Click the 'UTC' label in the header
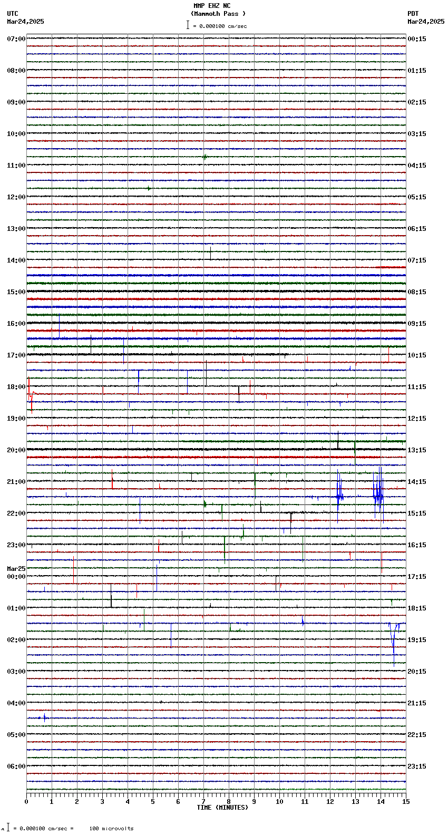 coord(13,14)
